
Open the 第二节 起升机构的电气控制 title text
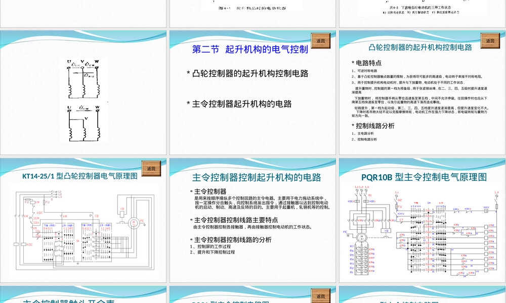(250, 49)
